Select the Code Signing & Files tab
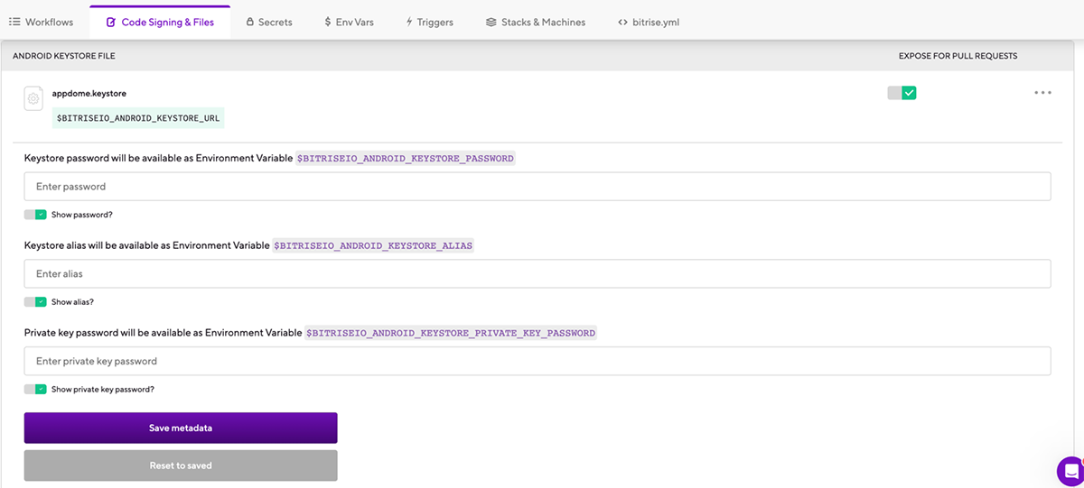Viewport: 1084px width, 488px height. 160,22
